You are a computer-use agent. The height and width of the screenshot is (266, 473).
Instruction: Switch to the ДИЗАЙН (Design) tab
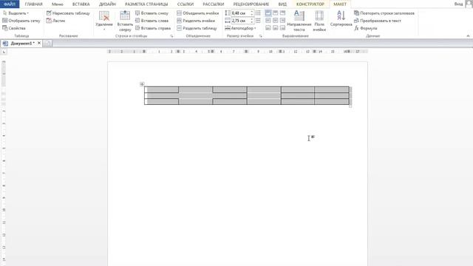click(x=107, y=4)
